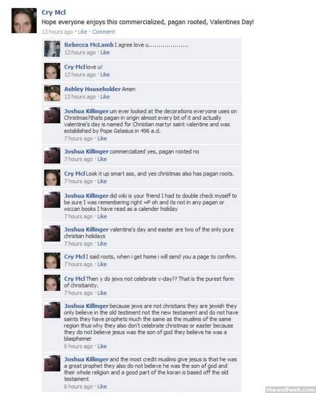
Task: Like Rebecca McLamb's 'I agree' comment
Action: pyautogui.click(x=105, y=52)
